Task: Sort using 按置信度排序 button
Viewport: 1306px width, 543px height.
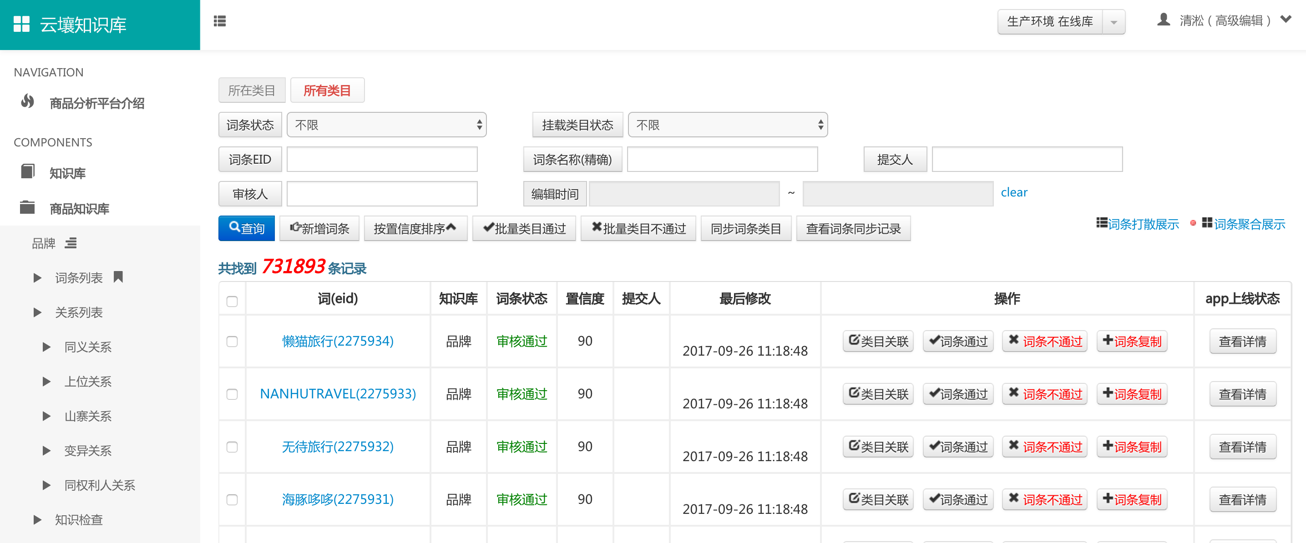Action: point(415,228)
